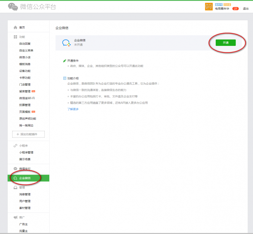Click the green 开通 button
The width and height of the screenshot is (253, 234).
225,43
